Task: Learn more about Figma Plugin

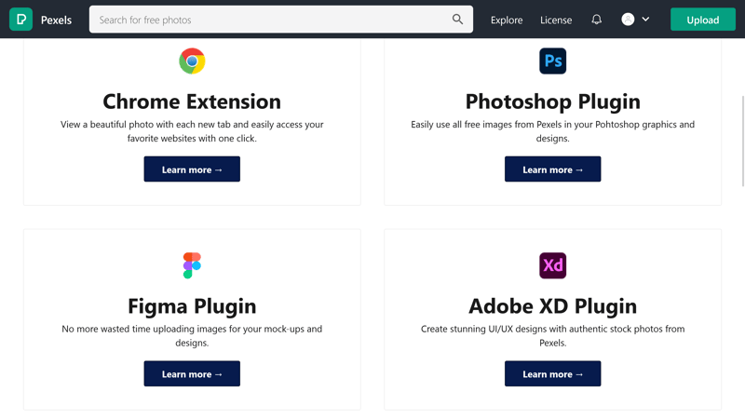Action: click(192, 374)
